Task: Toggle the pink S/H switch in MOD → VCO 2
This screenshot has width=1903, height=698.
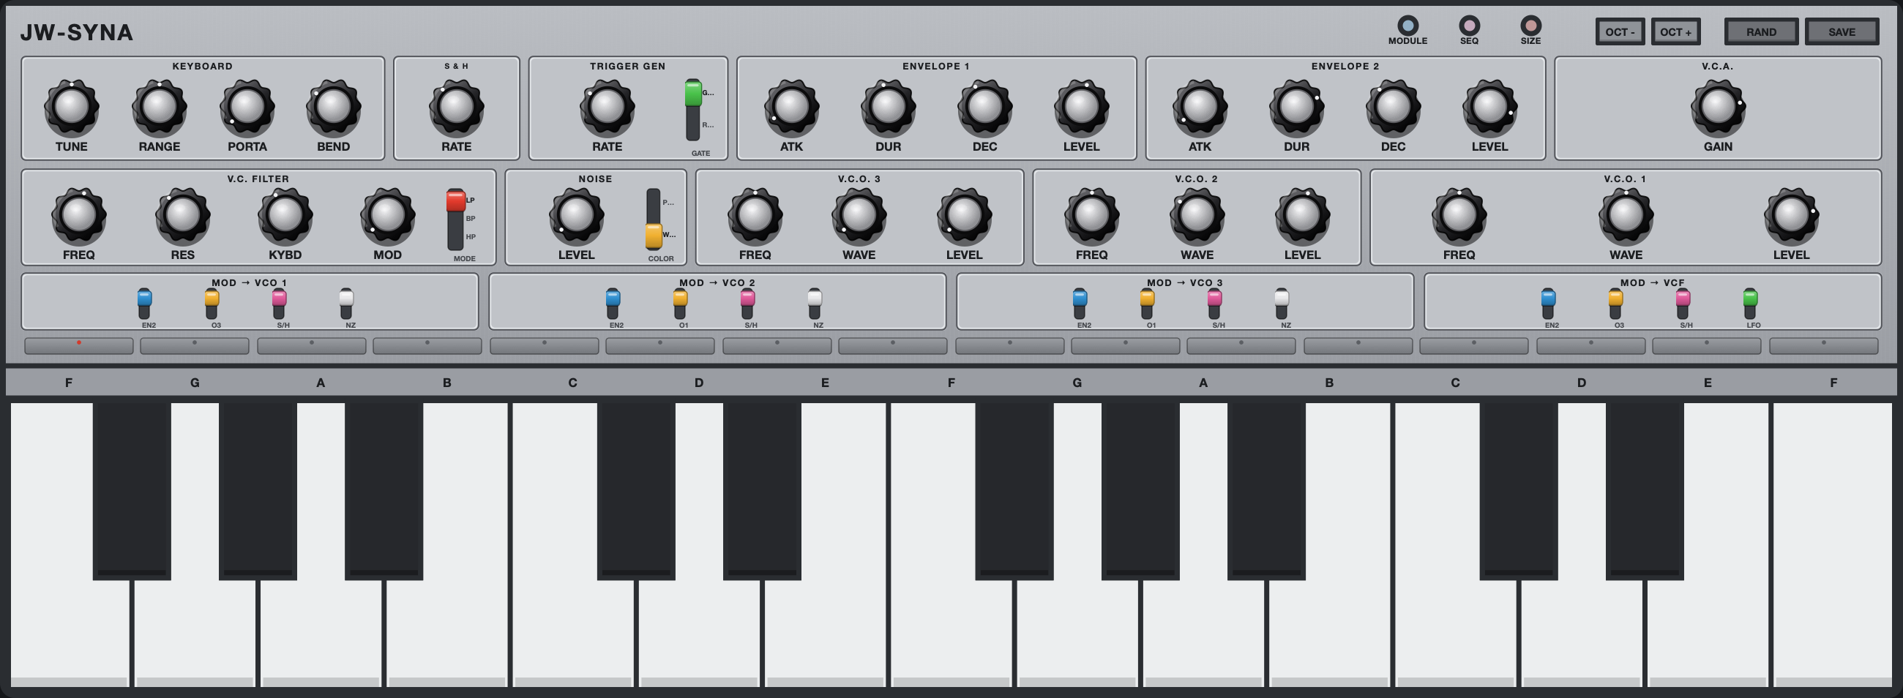Action: [x=747, y=304]
